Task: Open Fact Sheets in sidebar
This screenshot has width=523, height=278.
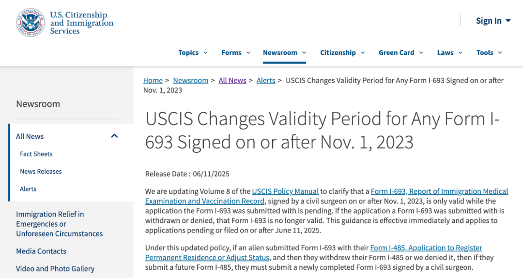Action: [36, 154]
